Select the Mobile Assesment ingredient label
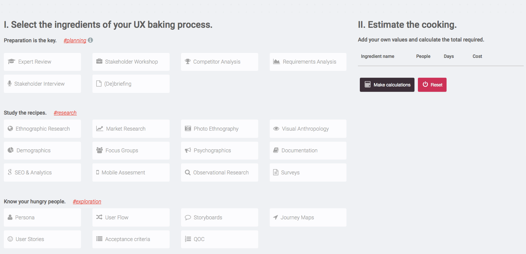The width and height of the screenshot is (526, 254). [x=123, y=173]
